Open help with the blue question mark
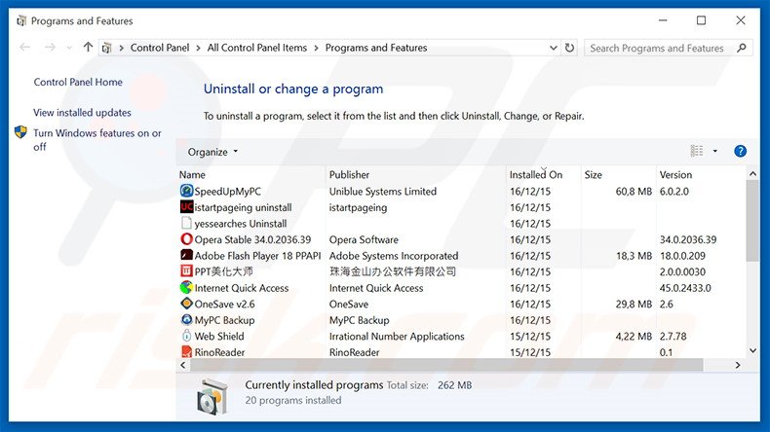Viewport: 770px width, 432px height. click(x=740, y=151)
